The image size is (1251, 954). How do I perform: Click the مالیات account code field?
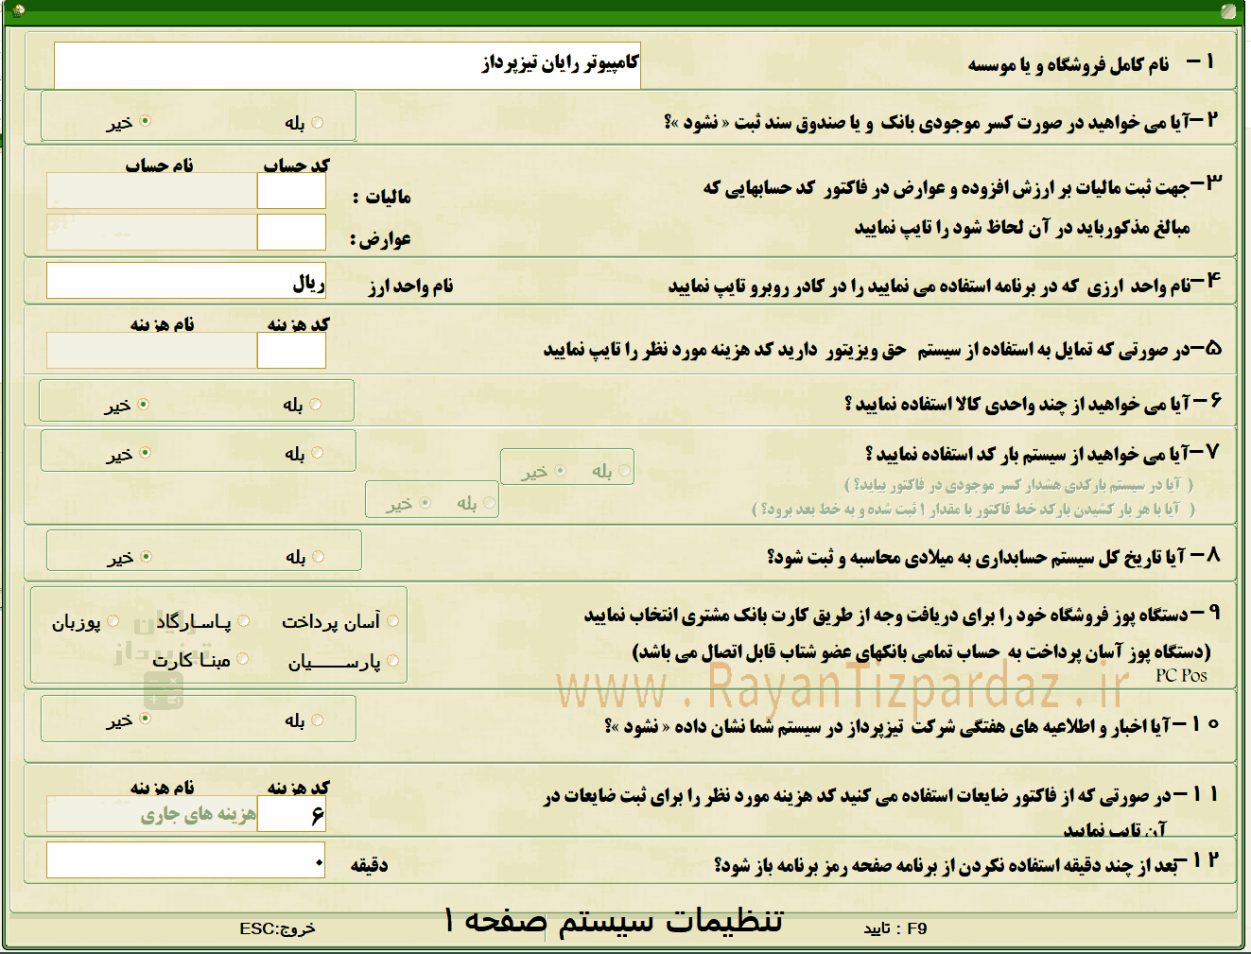[x=291, y=191]
